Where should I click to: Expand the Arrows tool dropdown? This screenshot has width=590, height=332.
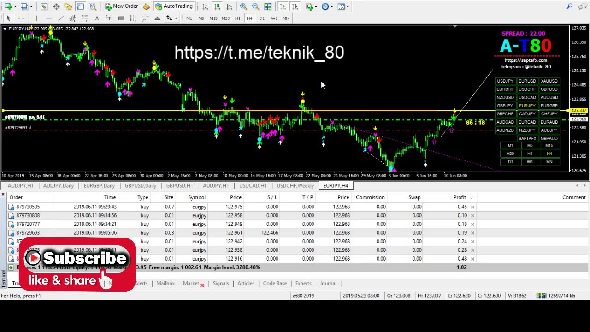(176, 18)
